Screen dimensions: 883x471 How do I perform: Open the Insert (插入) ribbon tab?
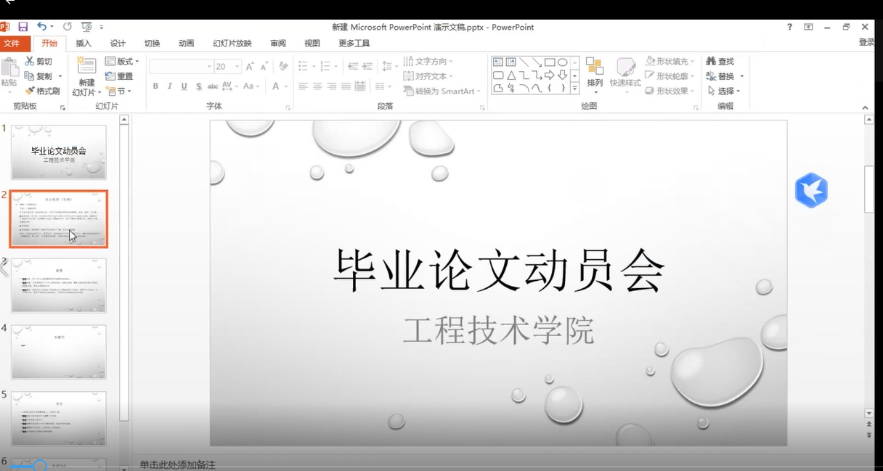[x=84, y=44]
